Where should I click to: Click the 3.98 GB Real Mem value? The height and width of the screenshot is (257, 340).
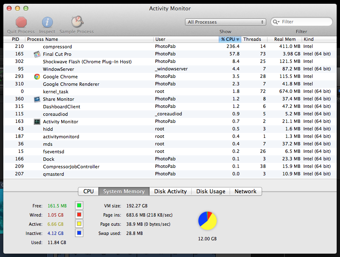(x=291, y=54)
